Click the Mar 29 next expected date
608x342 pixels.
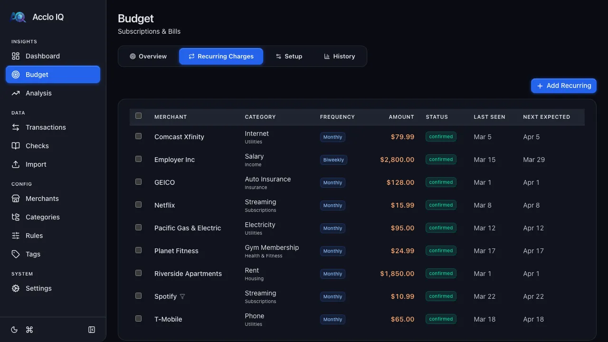(x=534, y=160)
